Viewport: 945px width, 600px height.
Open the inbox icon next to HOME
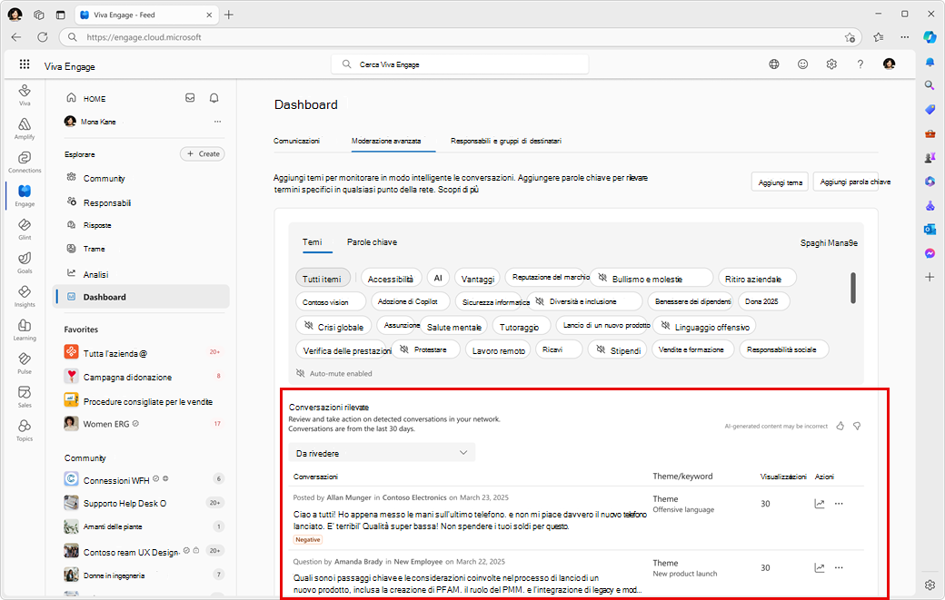(190, 97)
